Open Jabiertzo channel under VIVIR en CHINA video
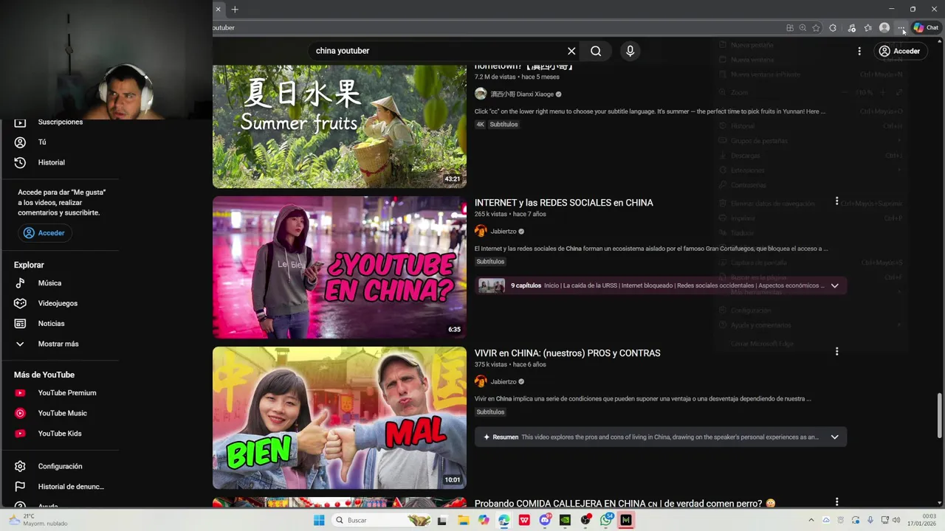 point(504,381)
